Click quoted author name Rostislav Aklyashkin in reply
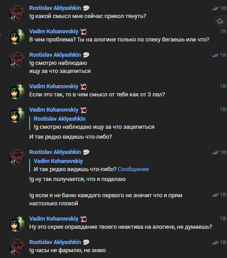Viewport: 227px width, 258px height. tap(59, 119)
